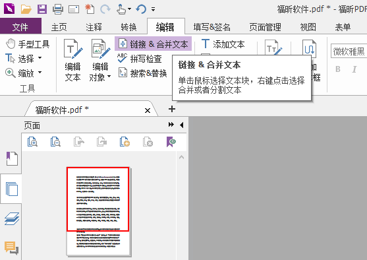Toggle bold B formatting

coord(338,69)
